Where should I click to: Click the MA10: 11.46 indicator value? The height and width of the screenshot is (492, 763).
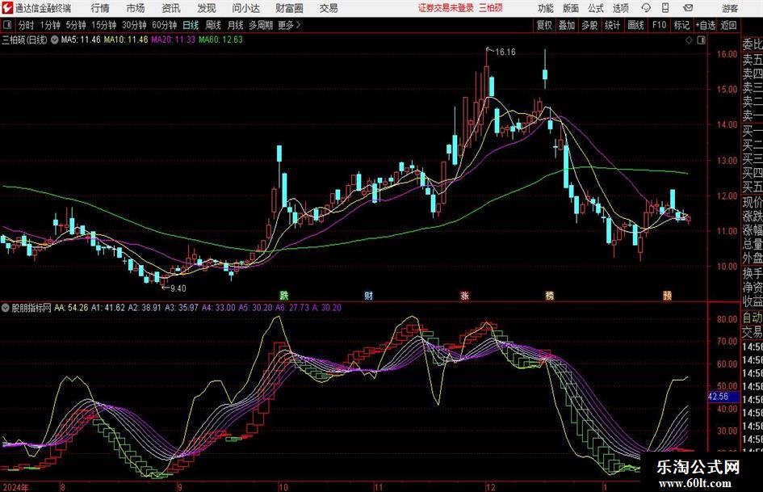click(126, 40)
